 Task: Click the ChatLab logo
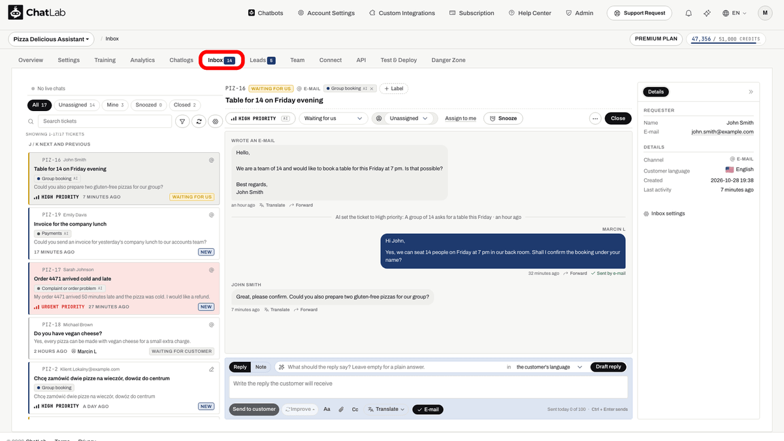point(37,13)
